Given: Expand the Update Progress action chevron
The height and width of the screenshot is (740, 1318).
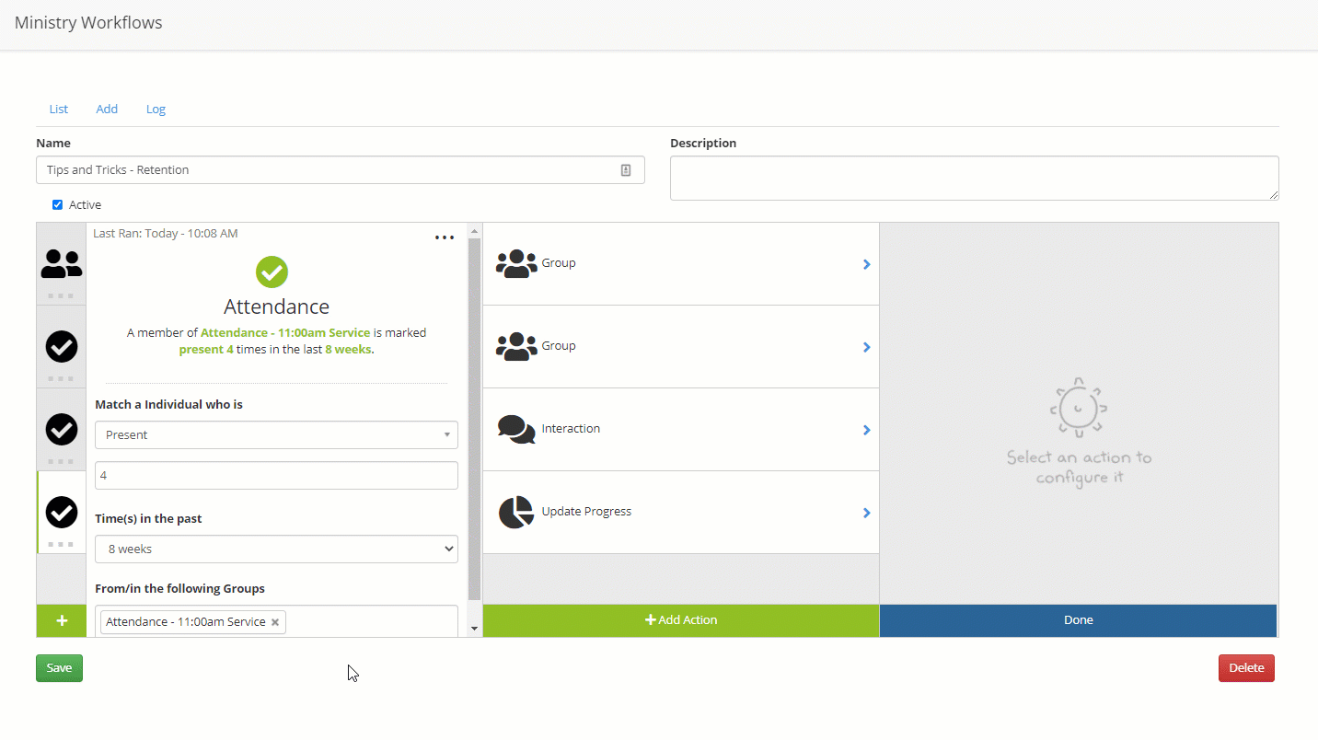Looking at the screenshot, I should [x=866, y=513].
